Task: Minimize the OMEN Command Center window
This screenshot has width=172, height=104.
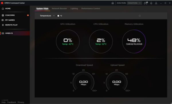Action: point(161,3)
